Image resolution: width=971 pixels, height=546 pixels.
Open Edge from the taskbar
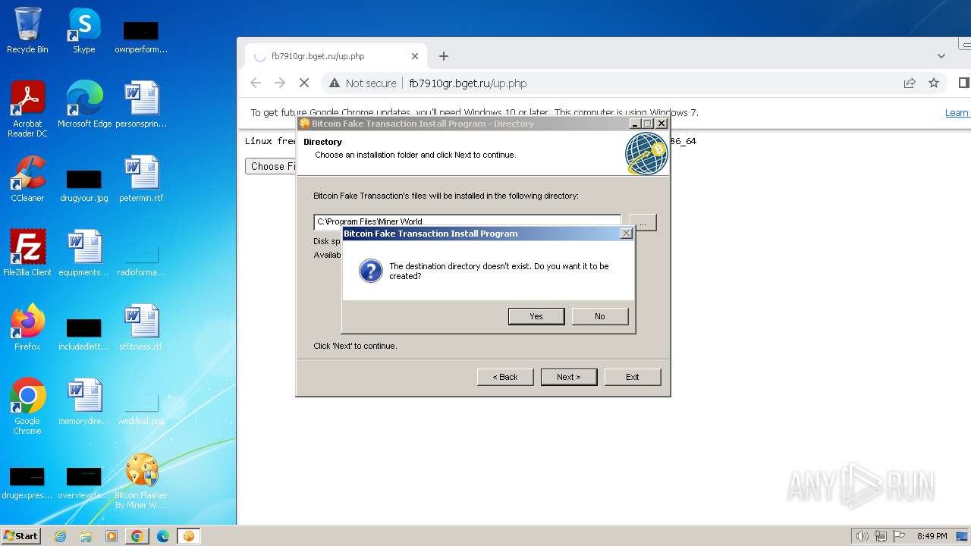(x=163, y=536)
